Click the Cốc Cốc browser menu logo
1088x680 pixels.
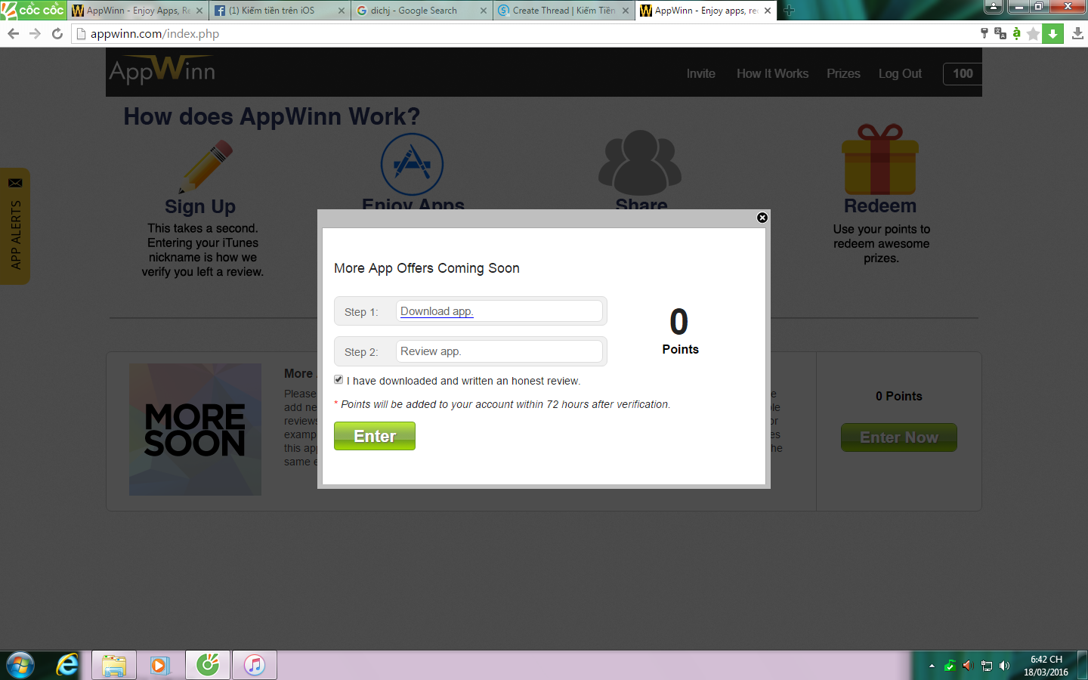(x=32, y=10)
